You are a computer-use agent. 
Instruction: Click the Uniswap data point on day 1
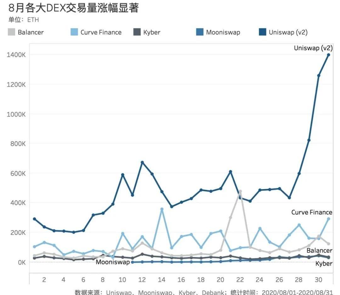point(34,219)
